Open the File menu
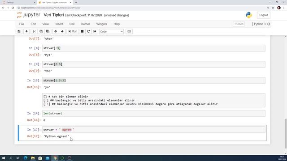 [x=22, y=24]
